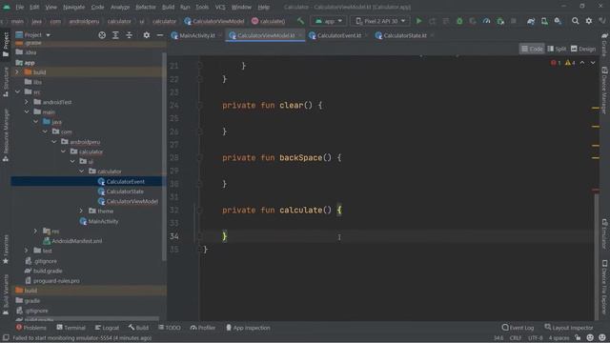This screenshot has height=343, width=610.
Task: Switch to MainActivity.kt tab
Action: pyautogui.click(x=196, y=35)
